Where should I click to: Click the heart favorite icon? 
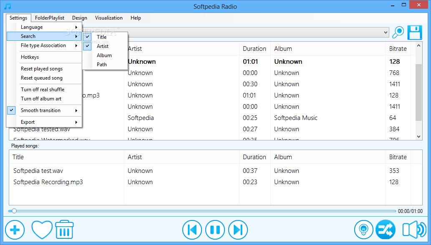(42, 229)
